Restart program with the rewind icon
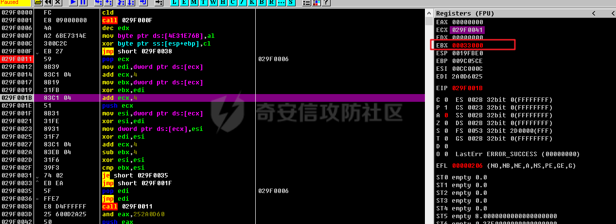This screenshot has height=224, width=616. pyautogui.click(x=48, y=2)
